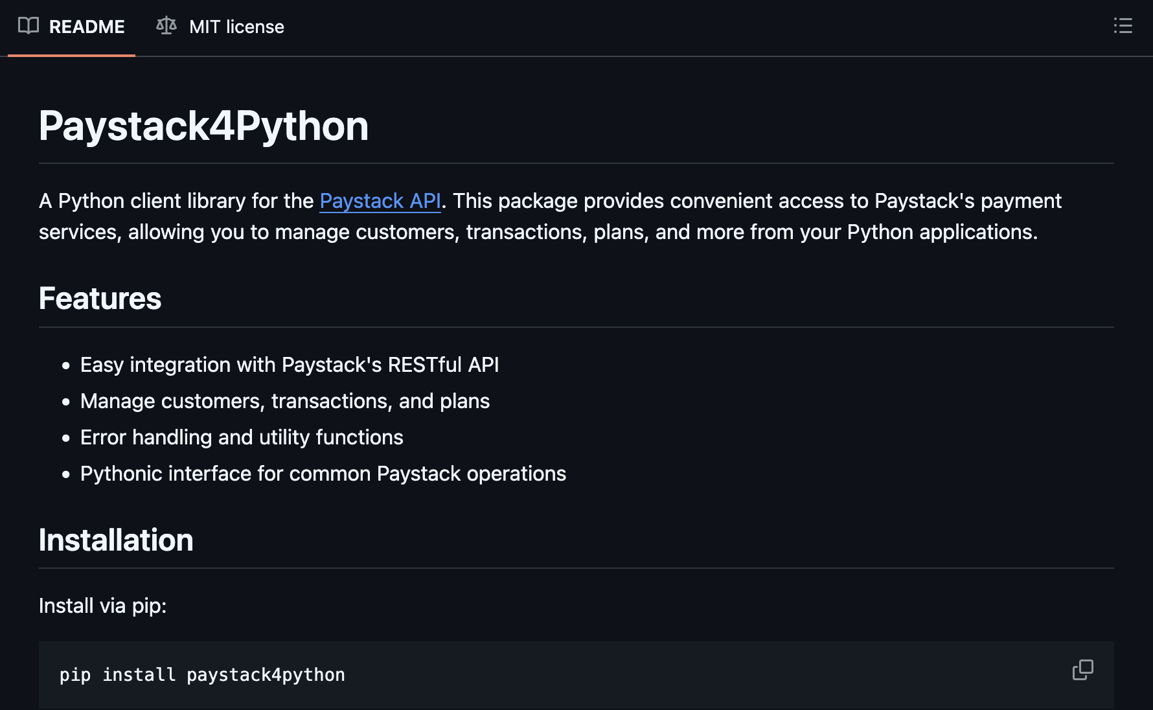This screenshot has height=710, width=1153.
Task: Click the word 'Paystack's payment' in intro
Action: (x=968, y=201)
